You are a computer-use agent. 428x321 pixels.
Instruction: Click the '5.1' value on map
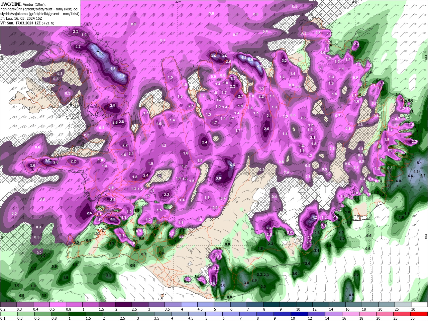tap(420, 163)
